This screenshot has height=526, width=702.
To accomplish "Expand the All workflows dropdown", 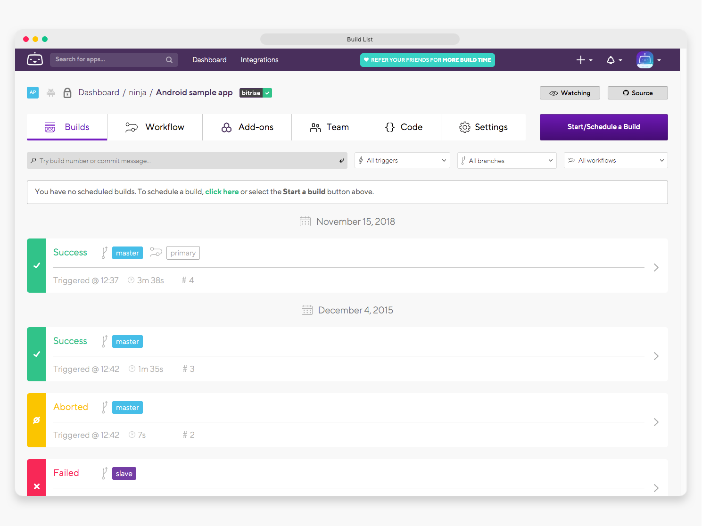I will (x=615, y=161).
